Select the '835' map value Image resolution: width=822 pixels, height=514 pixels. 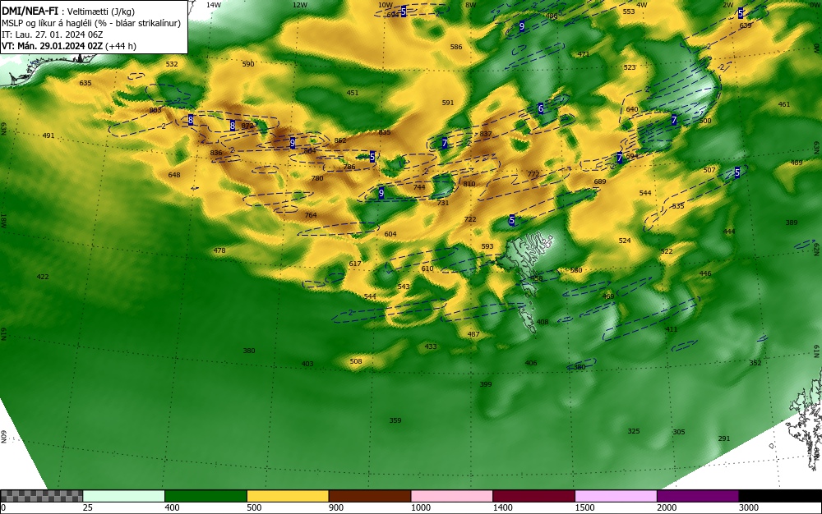click(x=385, y=132)
